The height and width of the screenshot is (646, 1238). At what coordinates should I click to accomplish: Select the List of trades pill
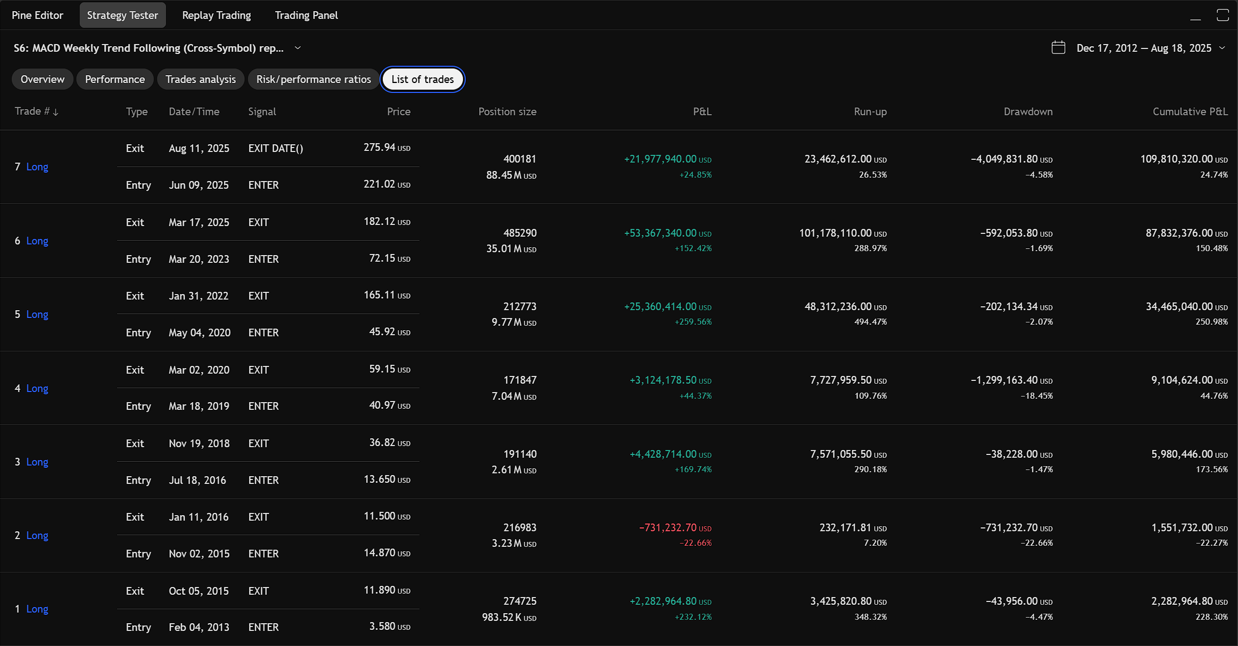click(423, 79)
